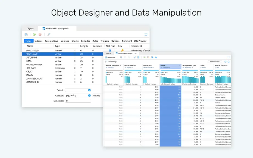253x158 pixels.
Task: Open the Collation pg_catalog dropdown
Action: click(89, 95)
